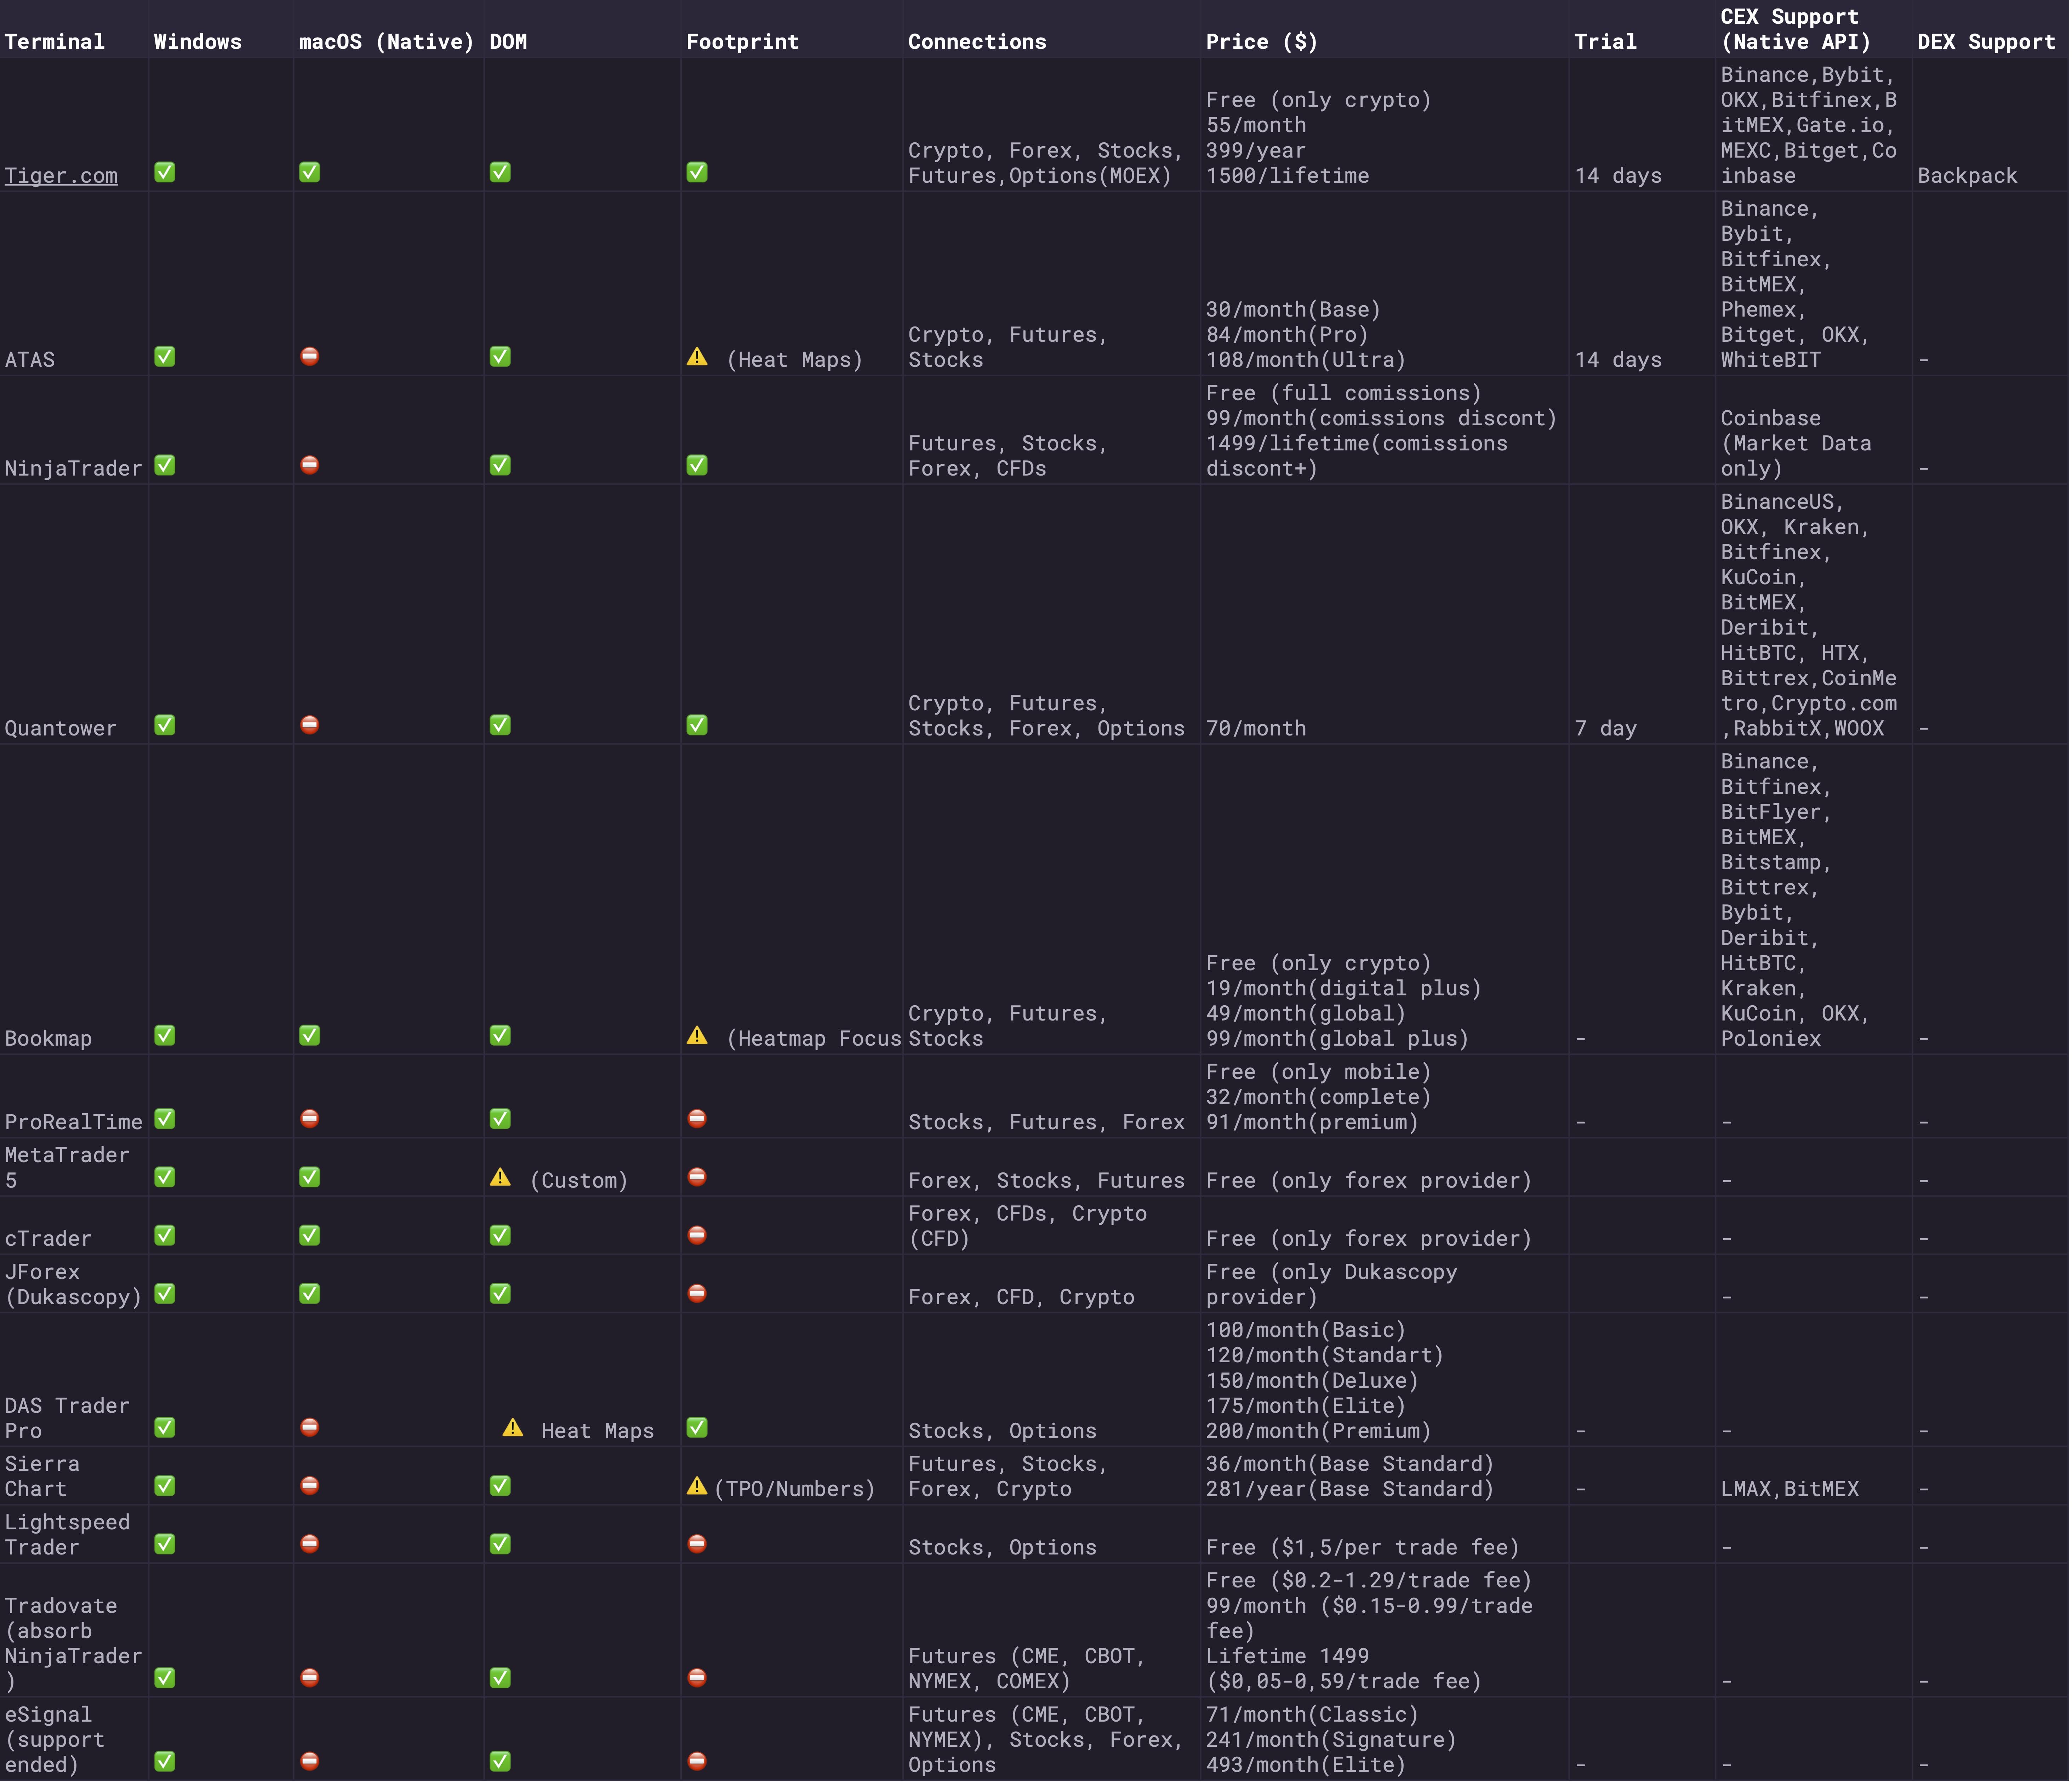Click ATAS Footprint yellow warning icon
The image size is (2072, 1785).
tap(697, 357)
